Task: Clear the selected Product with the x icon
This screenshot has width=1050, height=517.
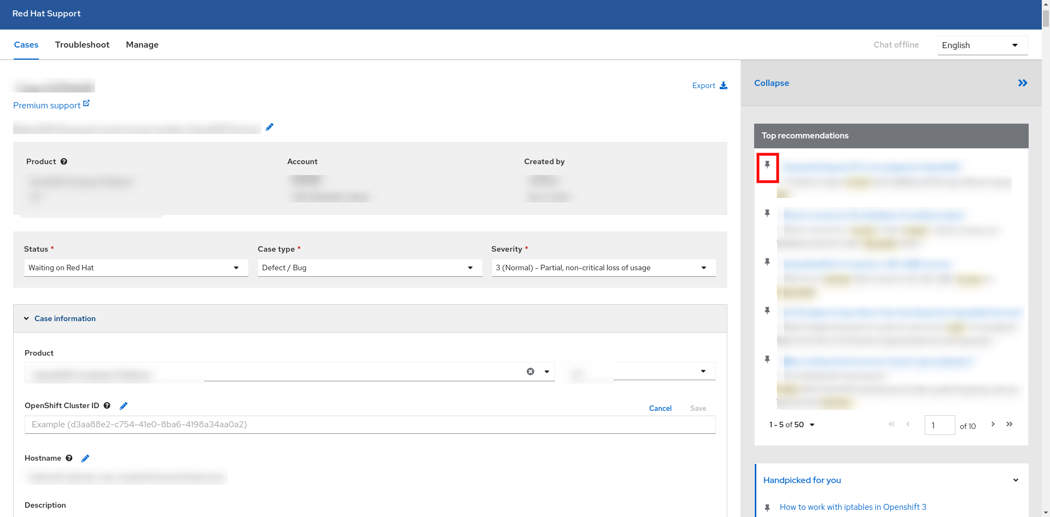Action: click(x=530, y=371)
